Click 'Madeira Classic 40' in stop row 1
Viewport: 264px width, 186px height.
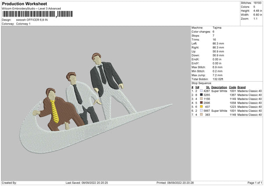coord(249,91)
